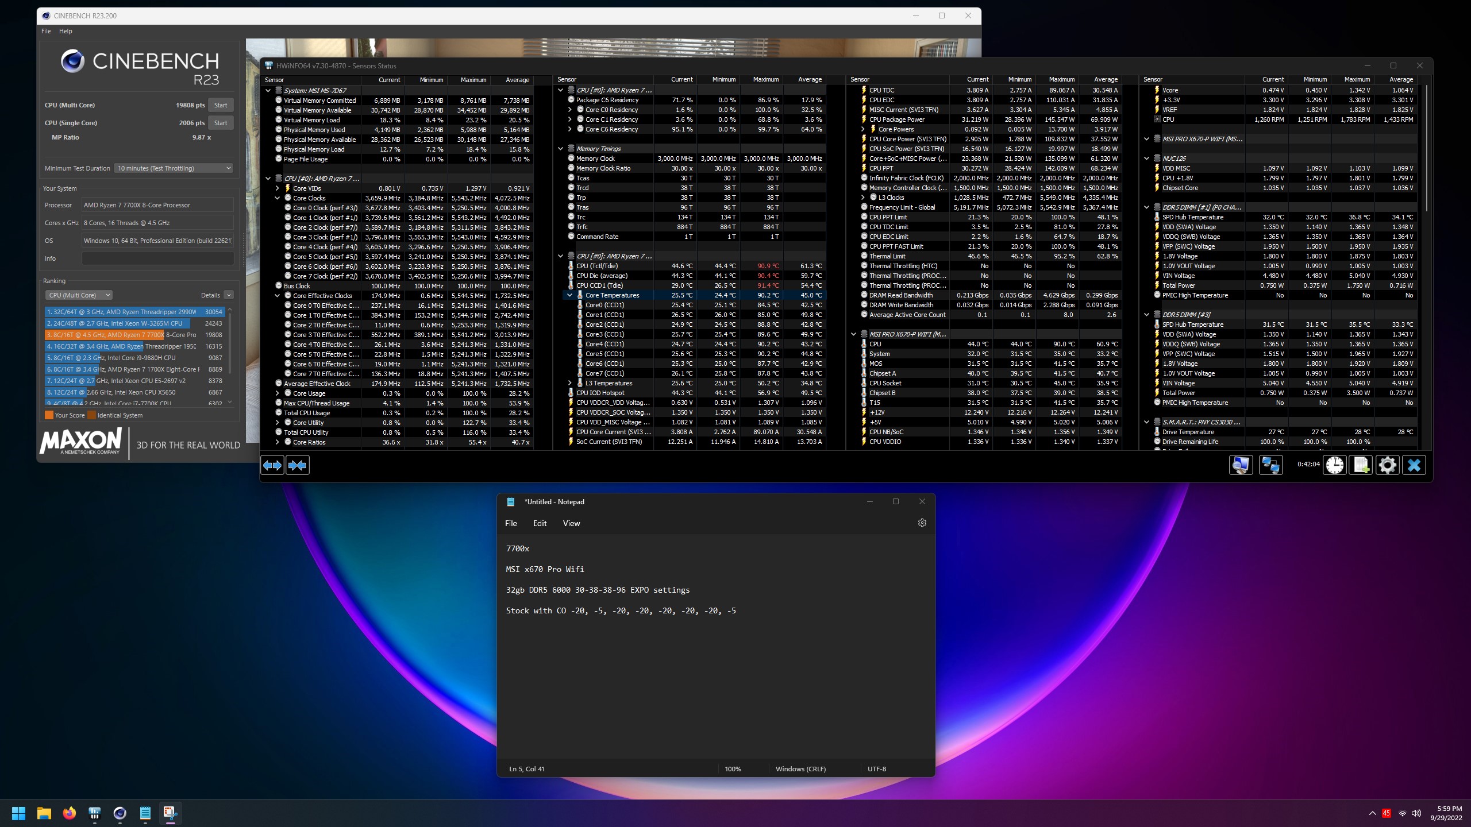Image resolution: width=1471 pixels, height=827 pixels.
Task: Open Windows Start menu
Action: 19,813
